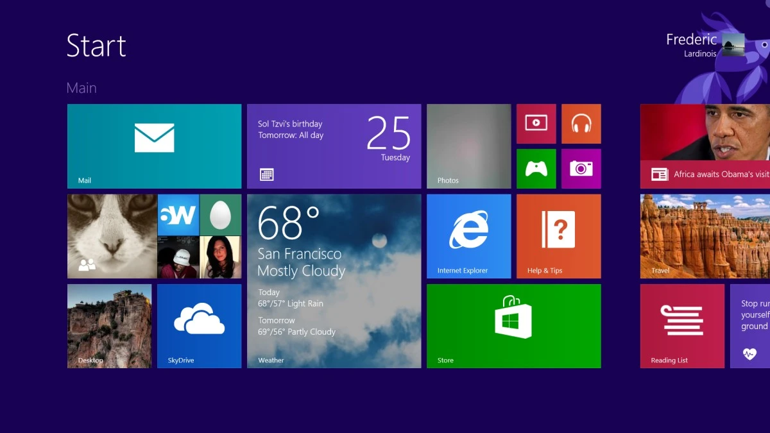Start the Xbox Games controller tile

[536, 169]
